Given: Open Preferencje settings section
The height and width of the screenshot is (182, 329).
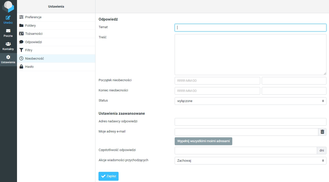Looking at the screenshot, I should coord(33,17).
